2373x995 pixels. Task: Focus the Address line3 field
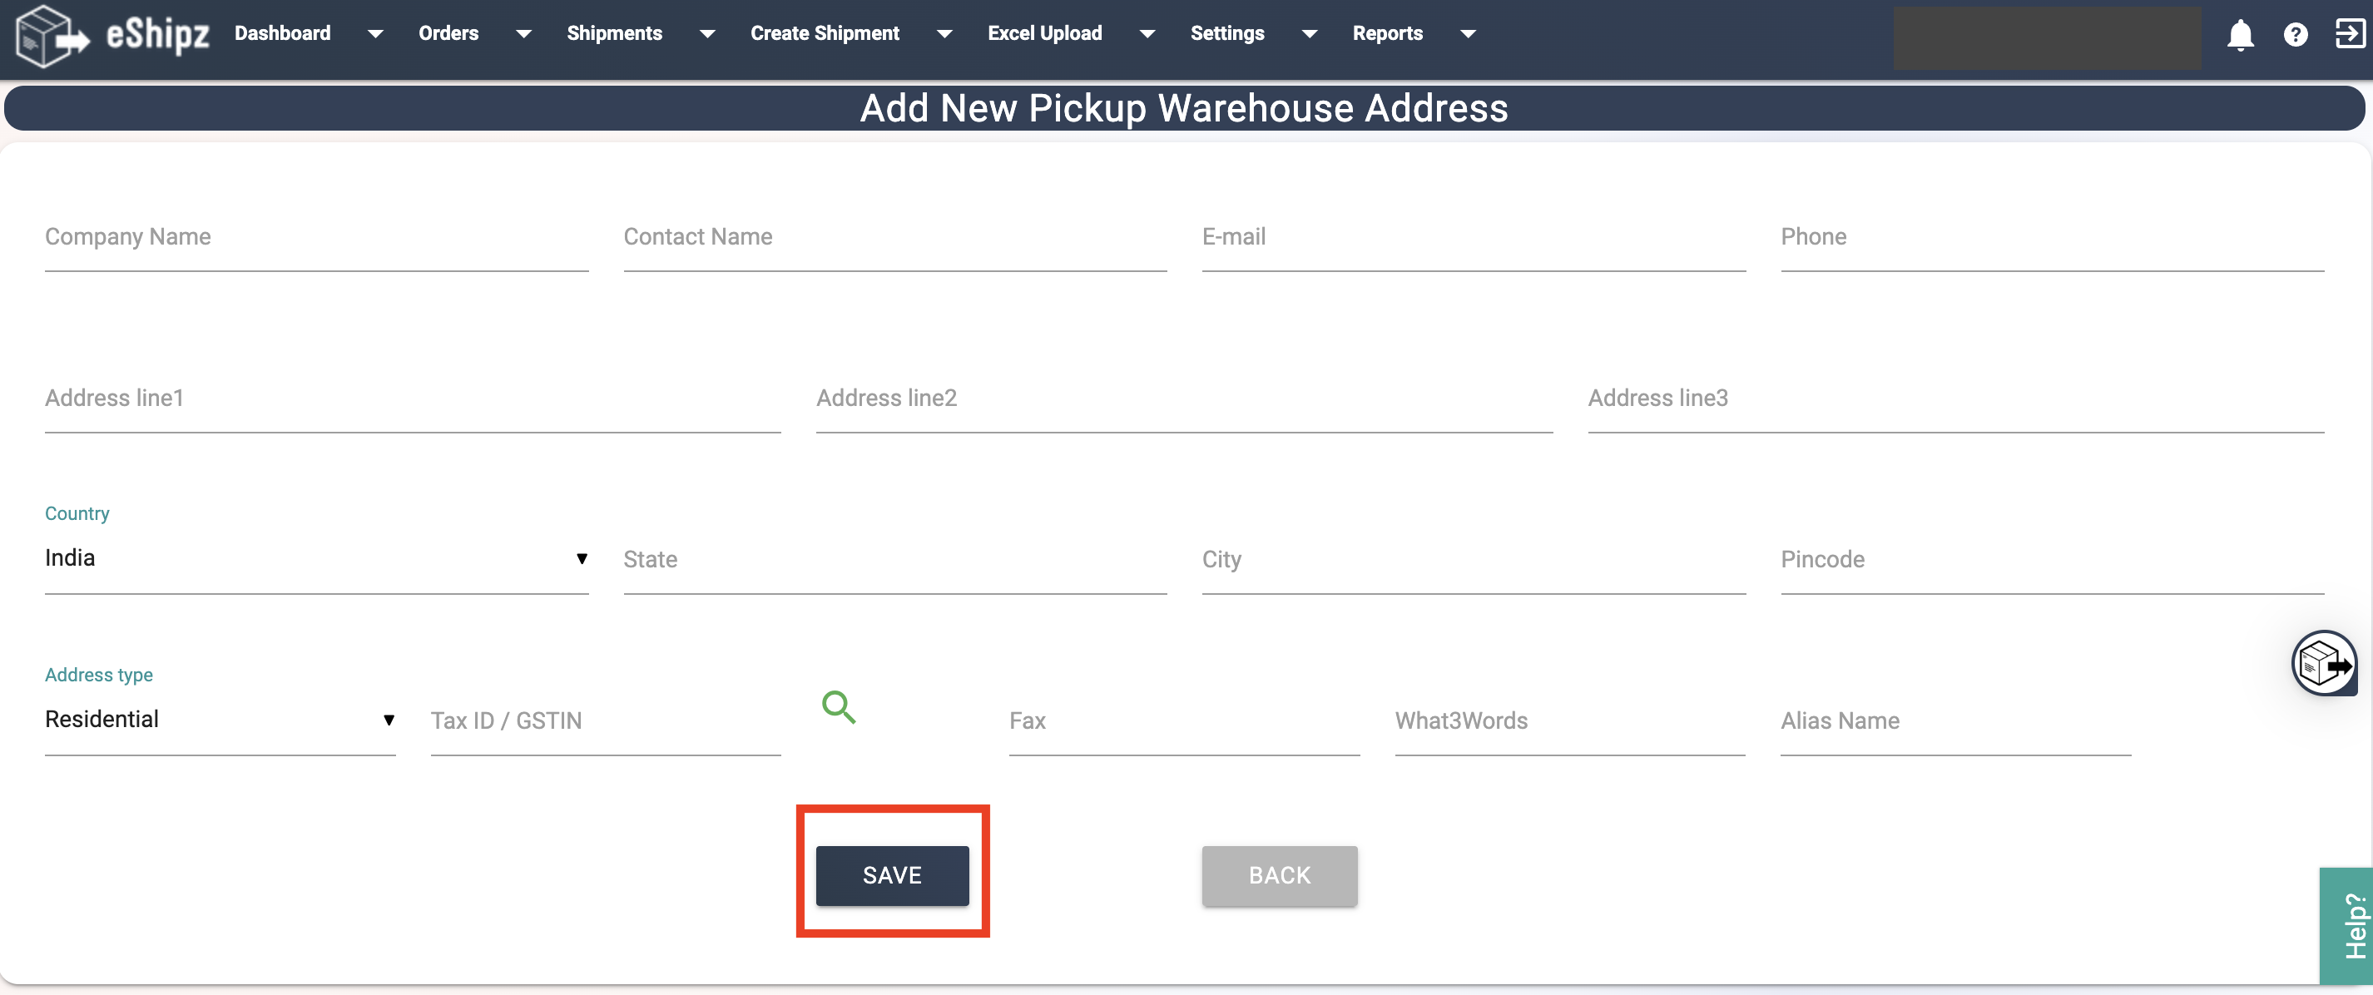coord(1955,399)
